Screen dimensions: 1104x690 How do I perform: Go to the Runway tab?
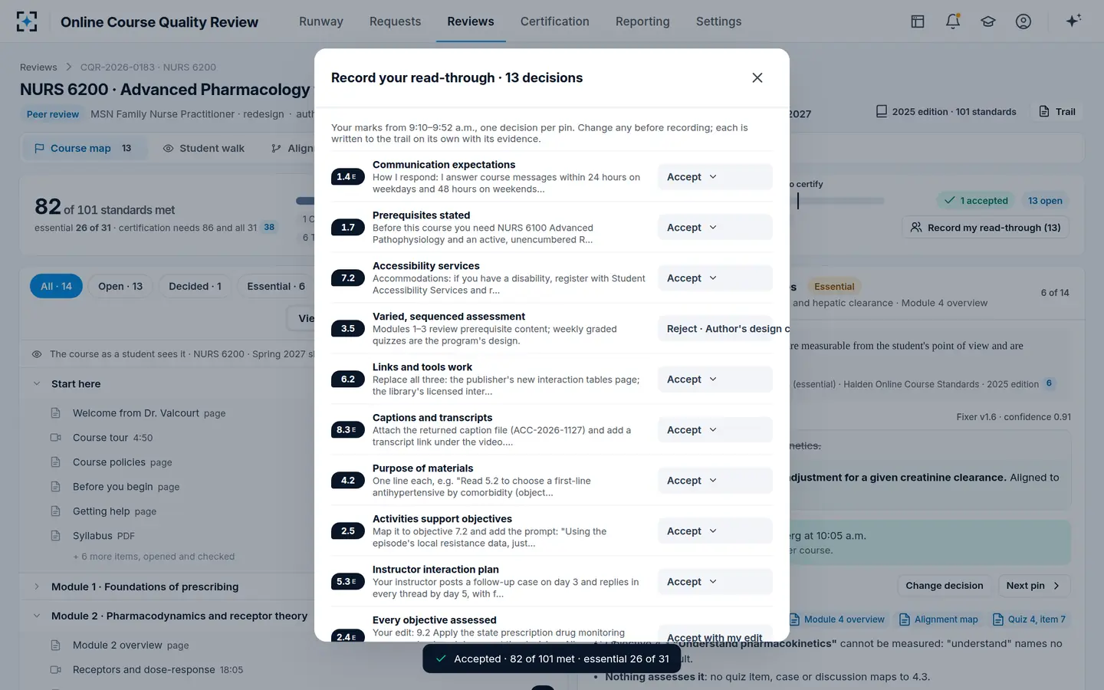pyautogui.click(x=321, y=21)
